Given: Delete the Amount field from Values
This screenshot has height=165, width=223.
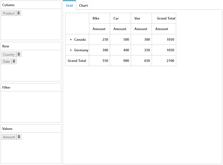Looking at the screenshot, I should click(19, 137).
